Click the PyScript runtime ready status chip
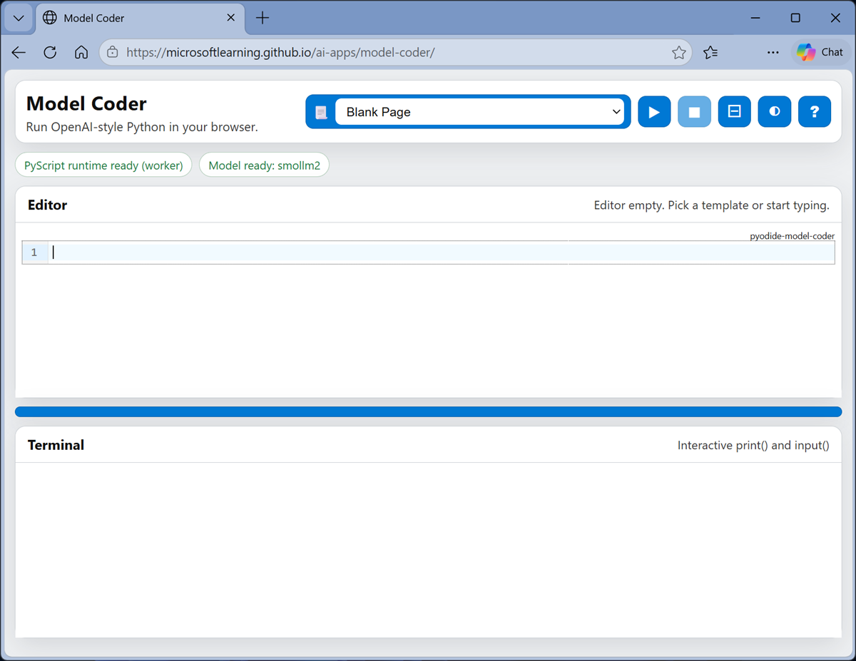This screenshot has height=661, width=856. coord(103,165)
